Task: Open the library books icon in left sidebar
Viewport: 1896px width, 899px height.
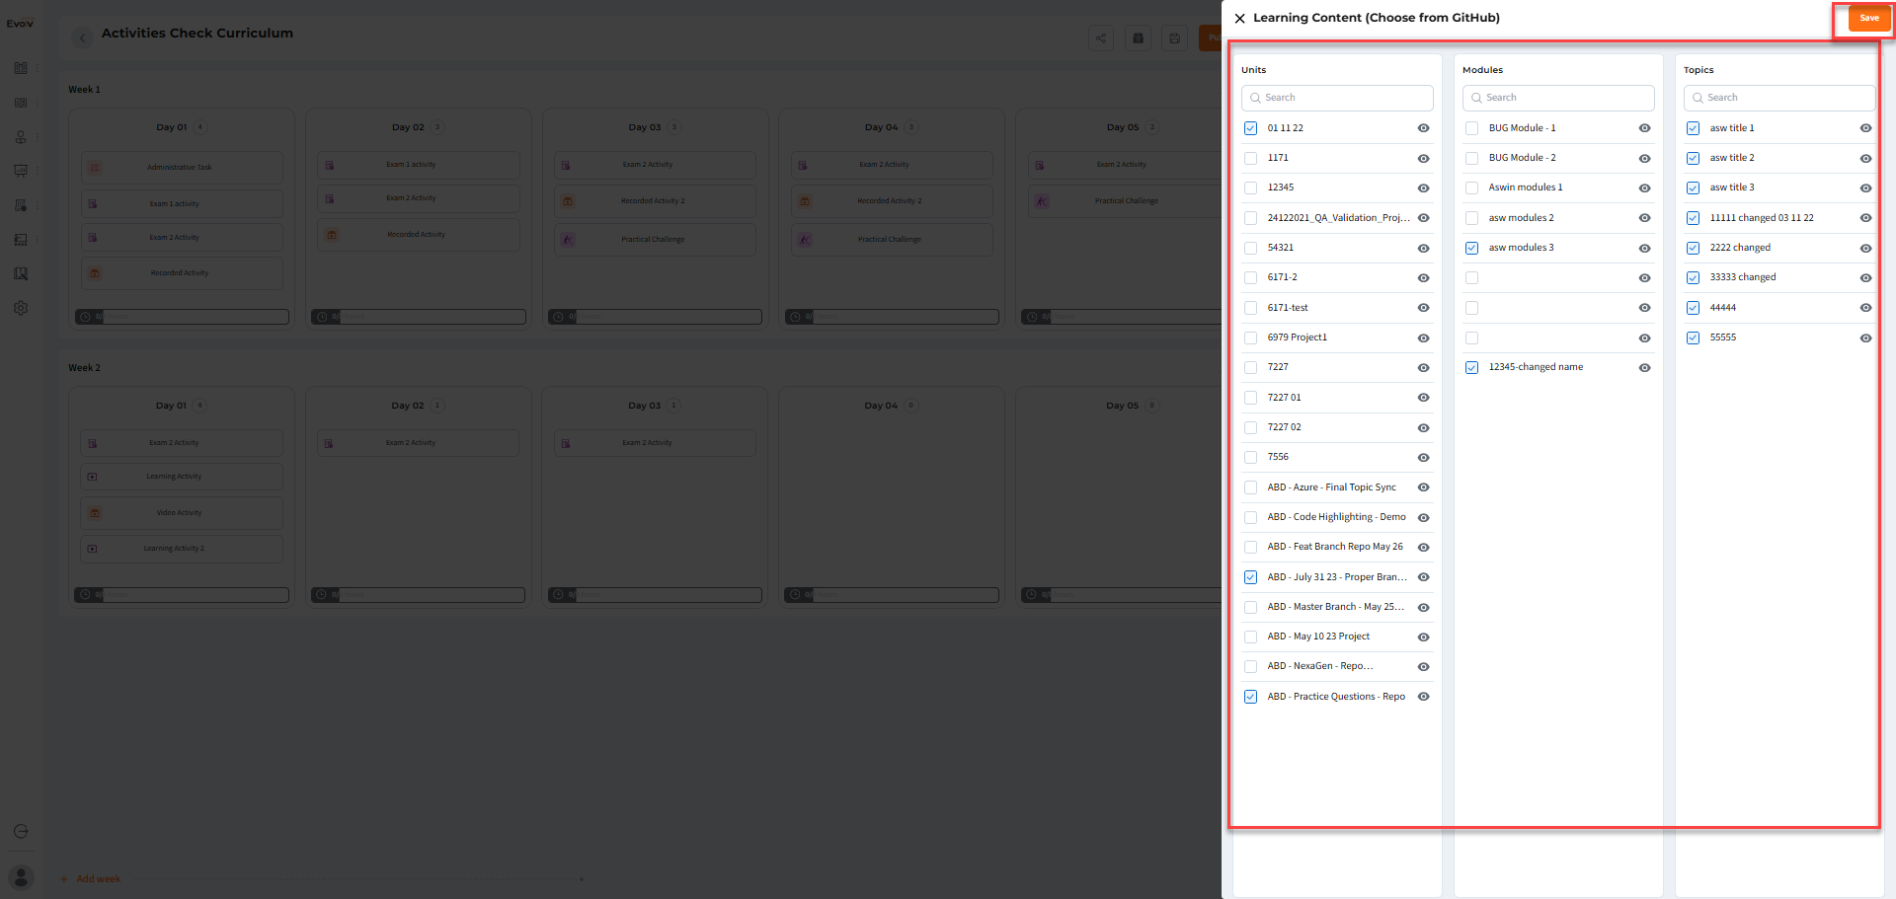Action: (21, 68)
